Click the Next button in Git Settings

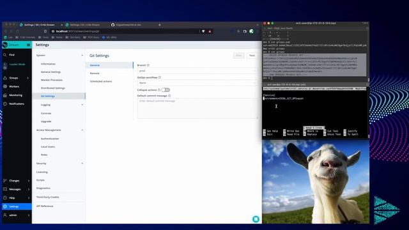tap(252, 56)
